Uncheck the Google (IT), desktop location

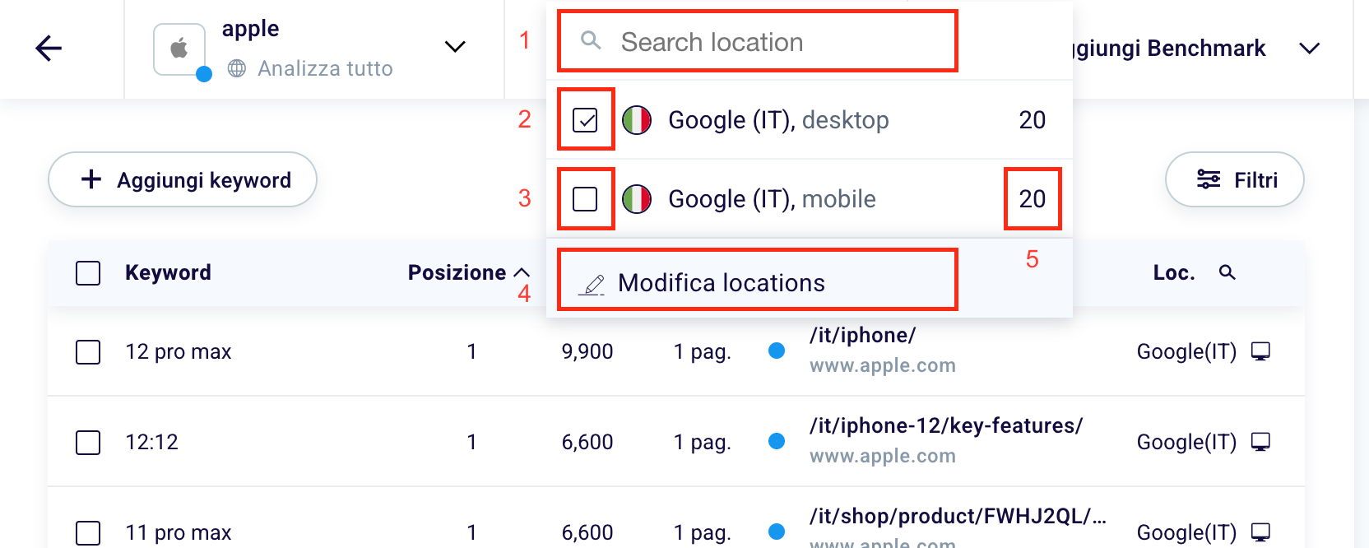pos(585,120)
